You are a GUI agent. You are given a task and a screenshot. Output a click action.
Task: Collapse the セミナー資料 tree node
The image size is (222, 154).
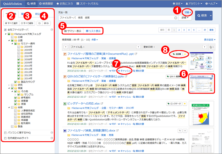pos(12,44)
